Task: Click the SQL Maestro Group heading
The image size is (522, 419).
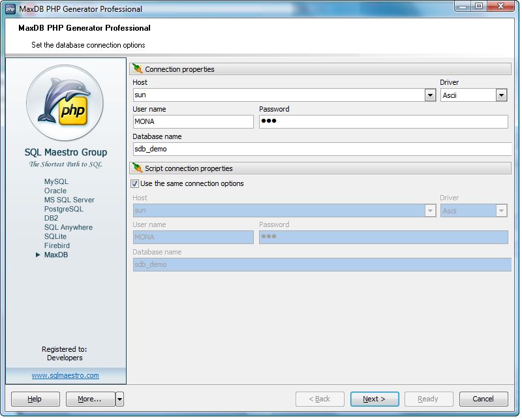Action: 66,153
